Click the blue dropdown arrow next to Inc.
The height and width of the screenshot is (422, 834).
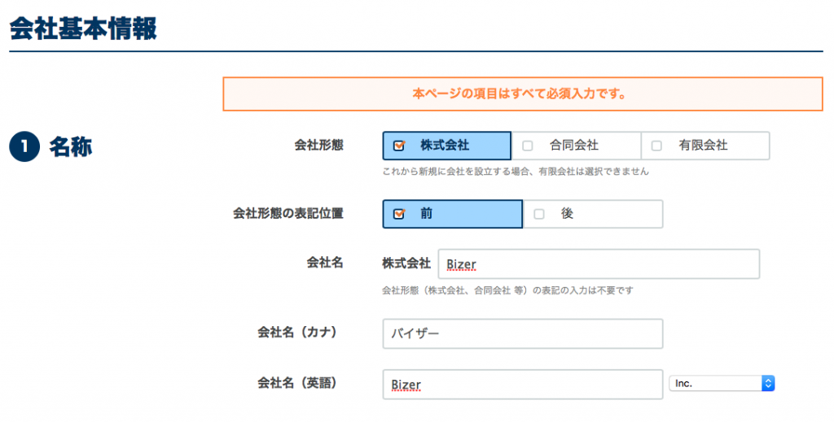(x=768, y=383)
